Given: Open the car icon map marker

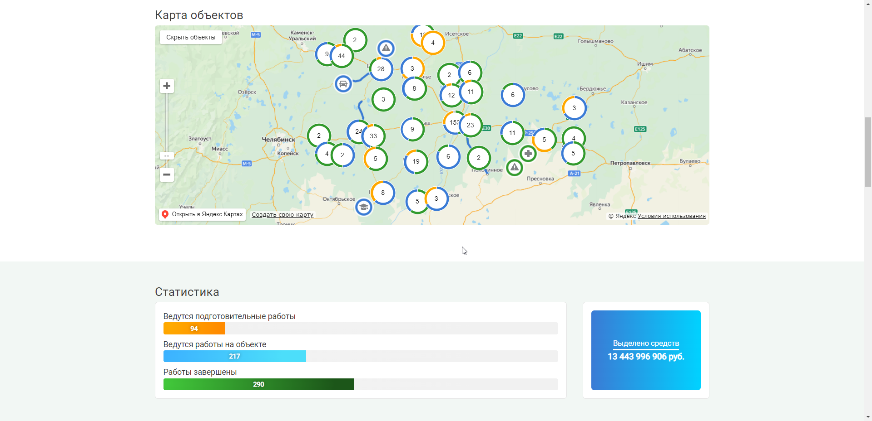Looking at the screenshot, I should (343, 84).
